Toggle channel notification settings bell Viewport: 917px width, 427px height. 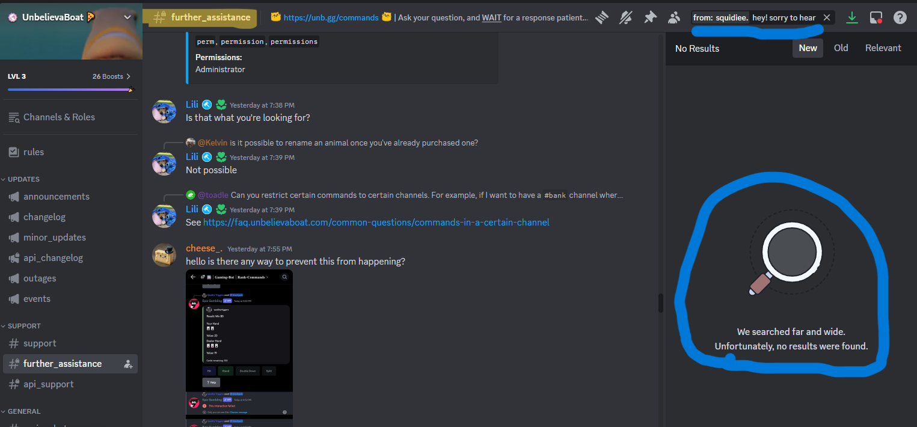pos(626,17)
